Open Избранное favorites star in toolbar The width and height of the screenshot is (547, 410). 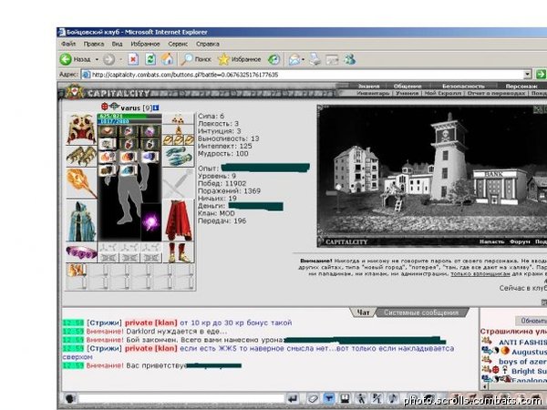239,59
